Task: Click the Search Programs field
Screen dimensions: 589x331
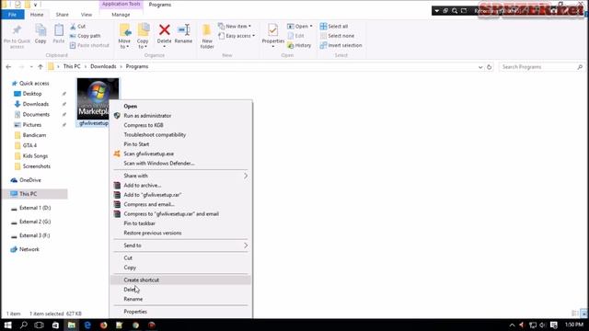Action: tap(542, 67)
